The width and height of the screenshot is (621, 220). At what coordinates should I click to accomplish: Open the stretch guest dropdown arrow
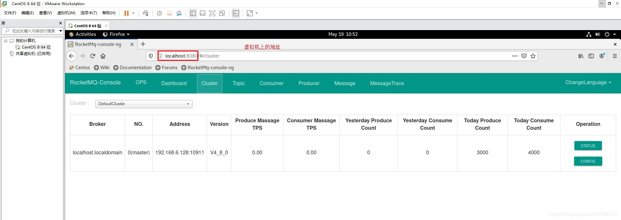click(x=257, y=13)
